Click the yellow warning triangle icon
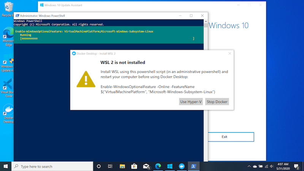 point(86,79)
